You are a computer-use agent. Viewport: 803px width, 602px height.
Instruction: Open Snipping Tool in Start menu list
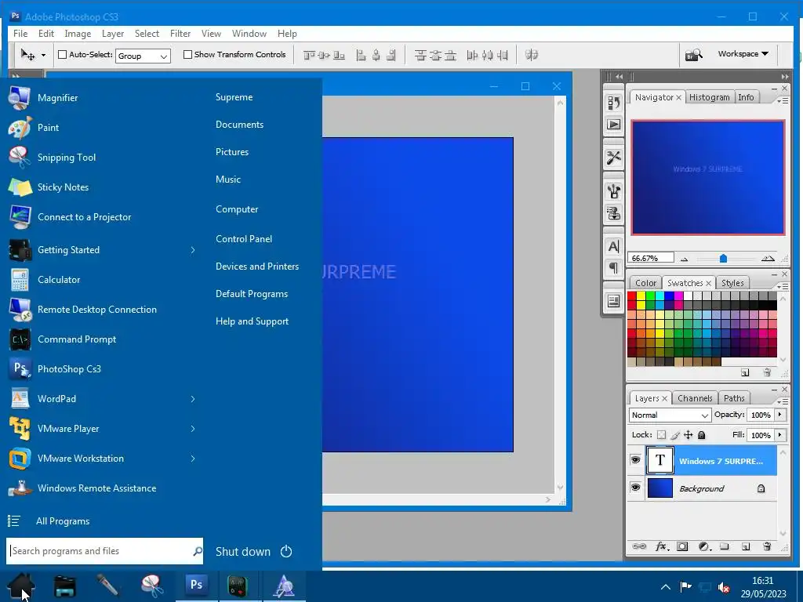coord(101,157)
